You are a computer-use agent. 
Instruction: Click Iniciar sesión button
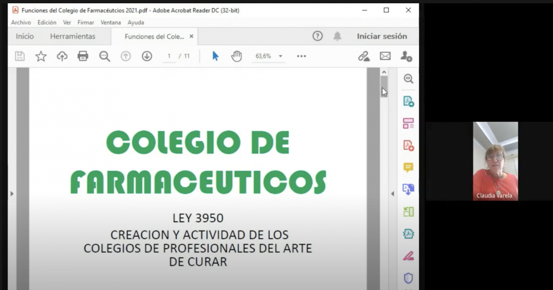pos(382,36)
